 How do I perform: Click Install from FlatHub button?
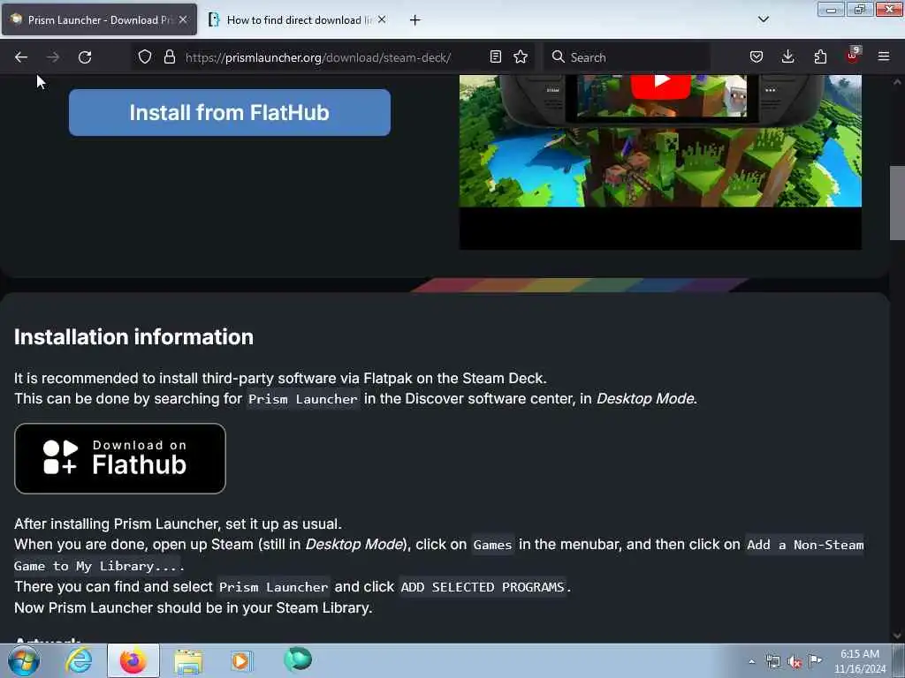(x=230, y=112)
